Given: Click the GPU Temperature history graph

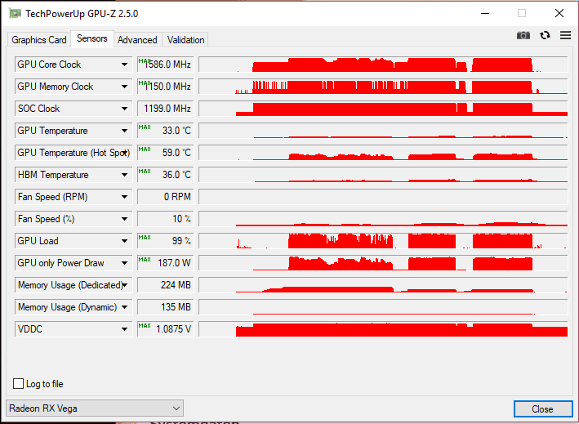Looking at the screenshot, I should [x=383, y=131].
